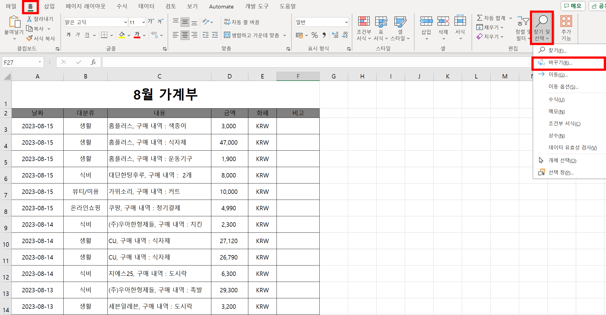Click the insert function fx button
Image resolution: width=606 pixels, height=315 pixels.
point(93,62)
